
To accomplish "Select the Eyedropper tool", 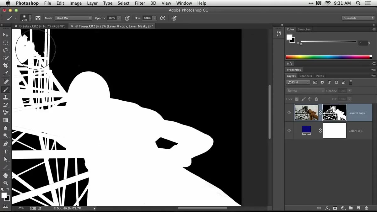I will [6, 73].
